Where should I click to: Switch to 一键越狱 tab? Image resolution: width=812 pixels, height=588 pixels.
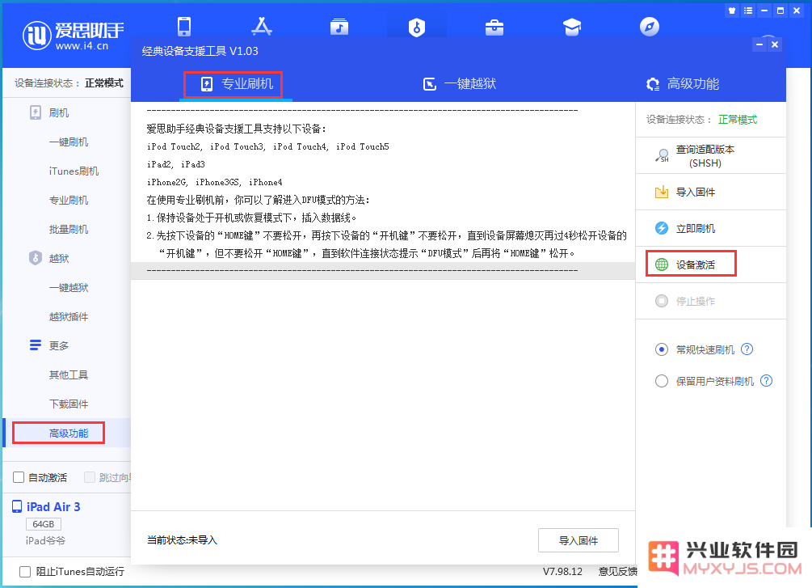[460, 84]
